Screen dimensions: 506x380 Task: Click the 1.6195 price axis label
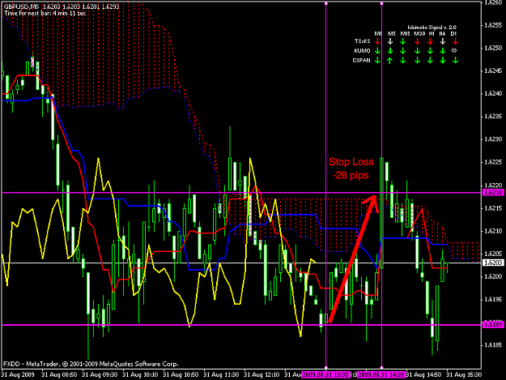[493, 299]
